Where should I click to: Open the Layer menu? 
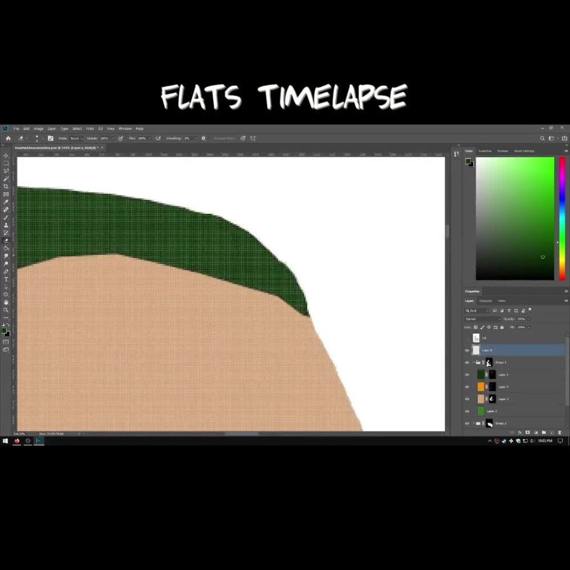coord(51,128)
